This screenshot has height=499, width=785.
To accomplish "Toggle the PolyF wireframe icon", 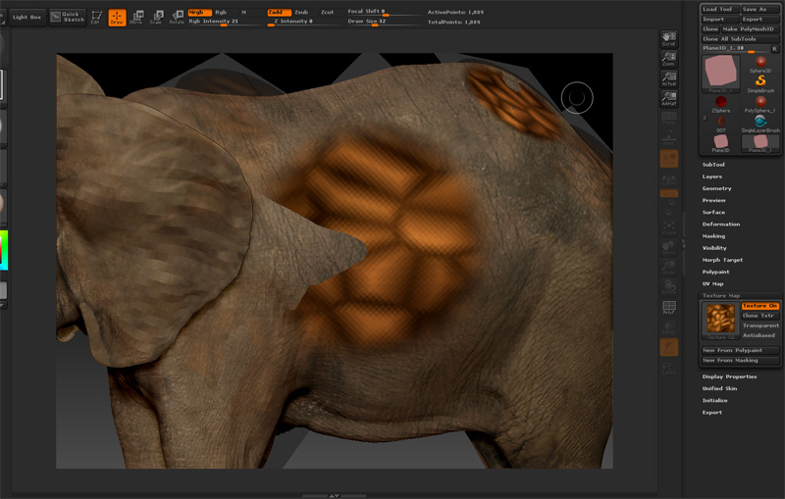I will (x=669, y=310).
